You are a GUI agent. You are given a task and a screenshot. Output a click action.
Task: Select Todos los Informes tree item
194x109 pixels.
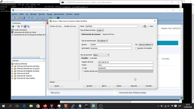coord(20,64)
